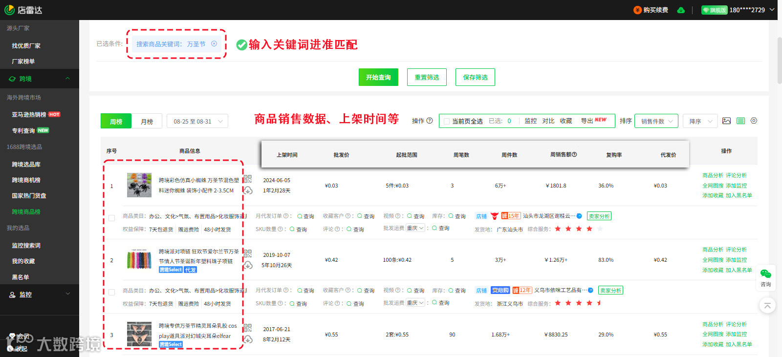The width and height of the screenshot is (782, 357).
Task: Select 月榜 tab
Action: [x=147, y=121]
